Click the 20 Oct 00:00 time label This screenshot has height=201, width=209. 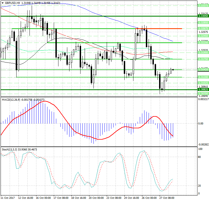click(96, 198)
